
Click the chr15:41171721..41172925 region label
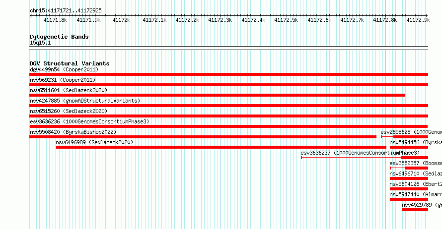click(x=66, y=11)
